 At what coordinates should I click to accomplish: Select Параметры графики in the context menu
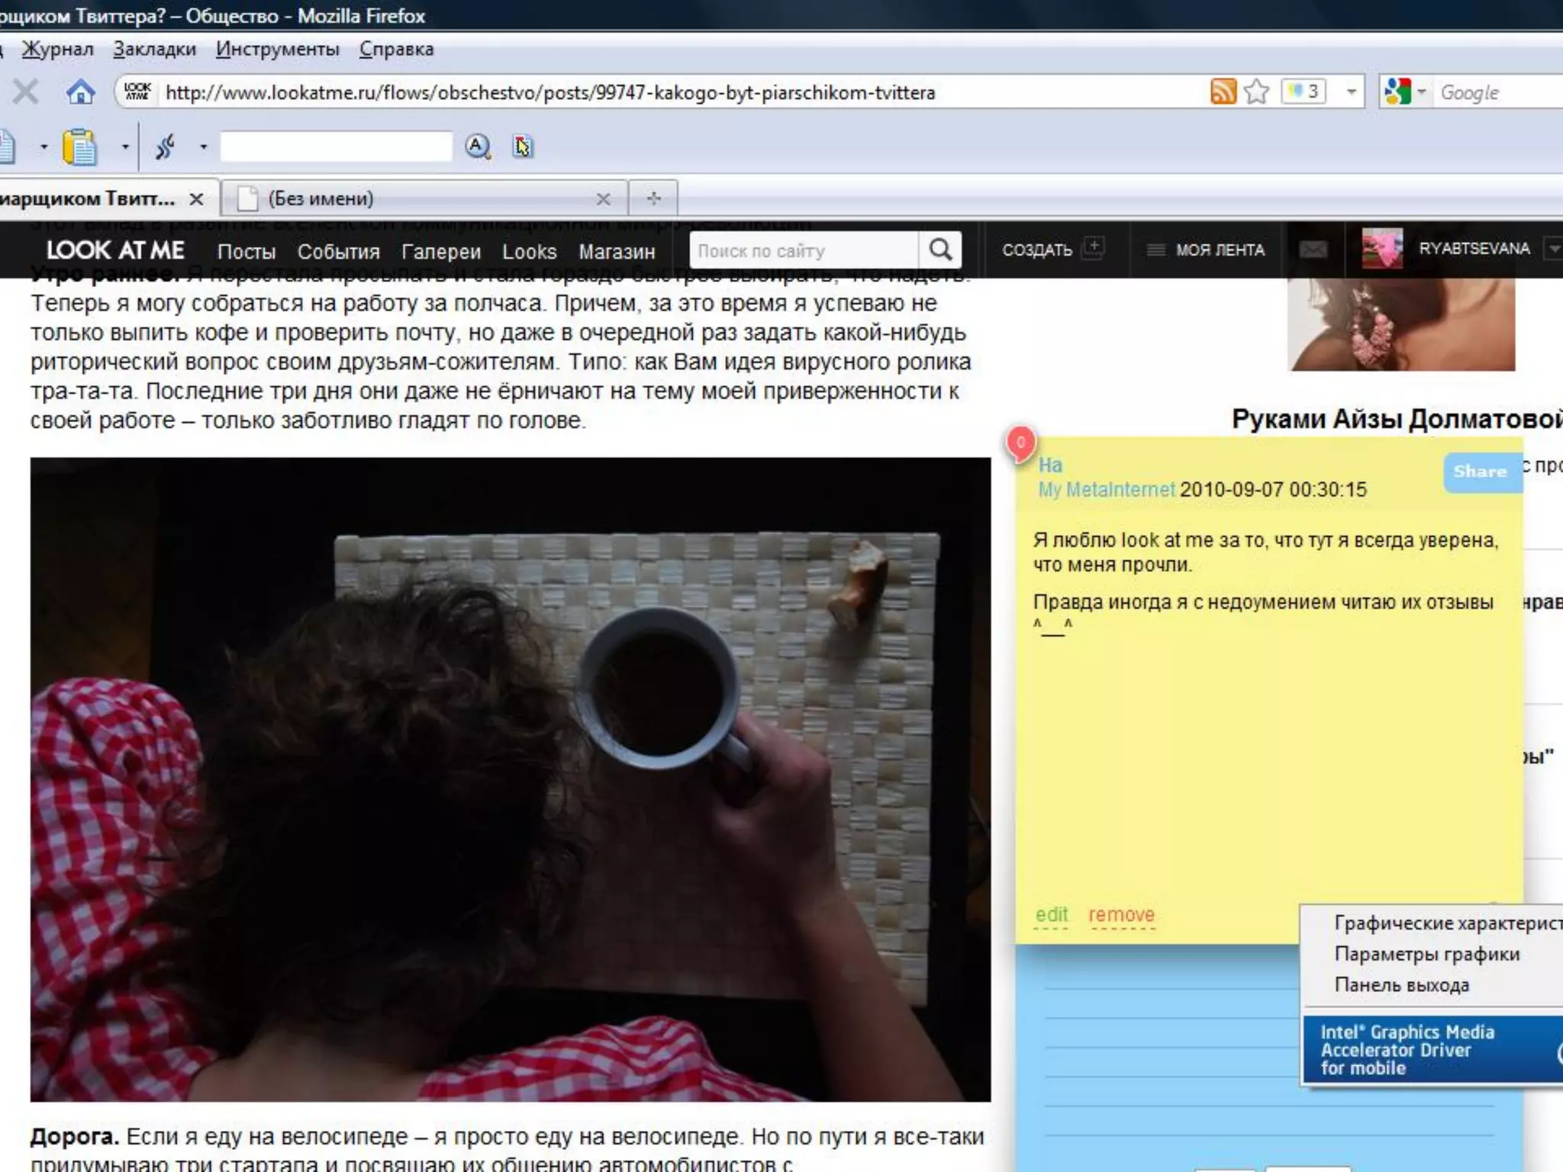pos(1426,955)
